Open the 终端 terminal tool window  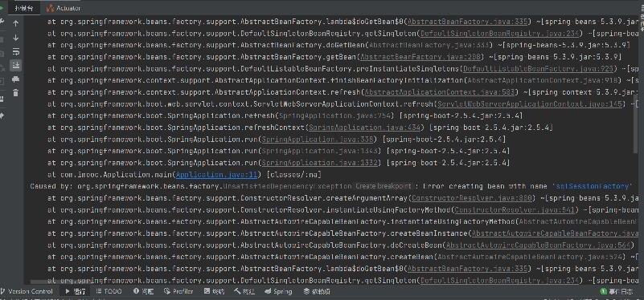click(215, 291)
